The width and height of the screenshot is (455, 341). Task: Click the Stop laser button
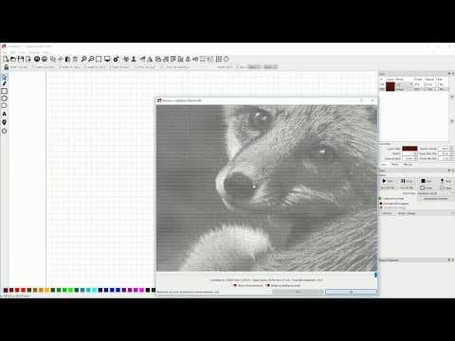426,181
